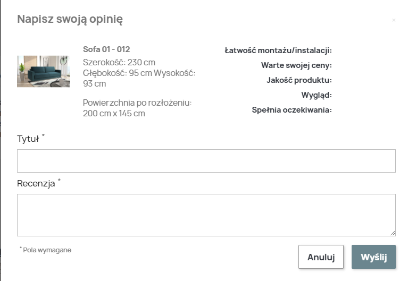Click the product name Sofa 01 - 012

(106, 49)
